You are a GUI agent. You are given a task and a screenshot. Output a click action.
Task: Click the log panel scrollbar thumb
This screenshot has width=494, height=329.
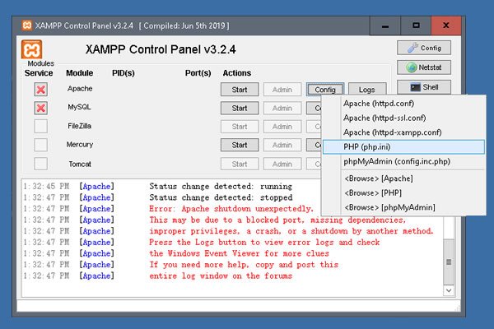click(x=449, y=262)
